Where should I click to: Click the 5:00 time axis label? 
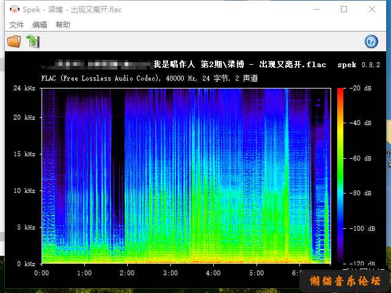coord(257,273)
